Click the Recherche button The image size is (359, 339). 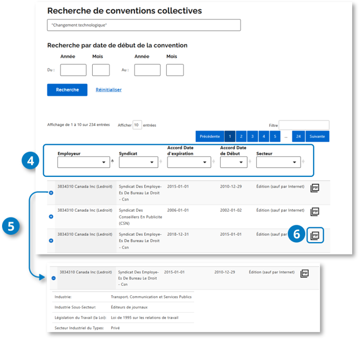pyautogui.click(x=67, y=89)
